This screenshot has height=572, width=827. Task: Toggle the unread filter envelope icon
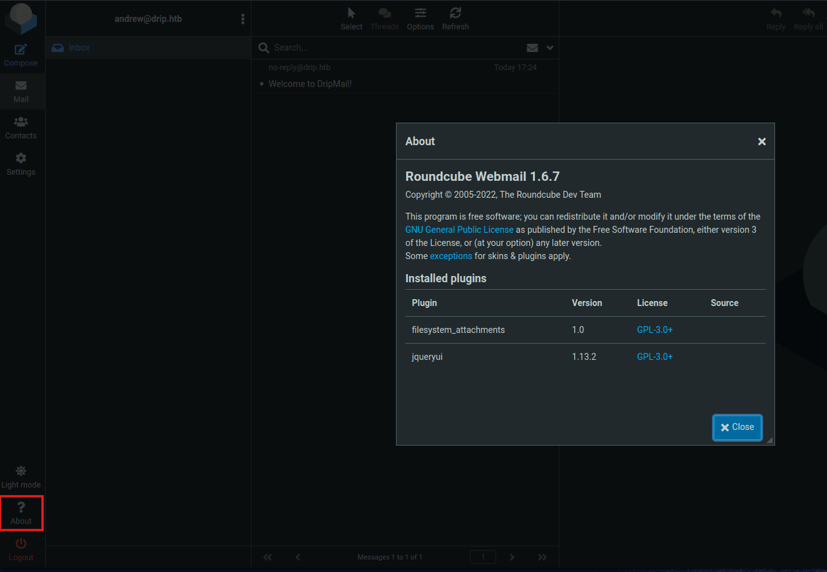coord(532,48)
